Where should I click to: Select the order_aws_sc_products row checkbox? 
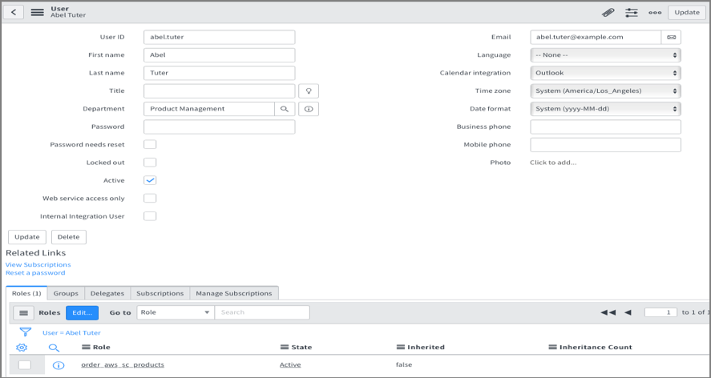click(25, 365)
